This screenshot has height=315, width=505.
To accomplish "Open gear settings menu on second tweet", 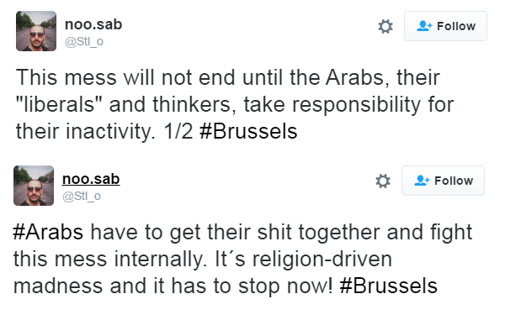I will tap(383, 181).
